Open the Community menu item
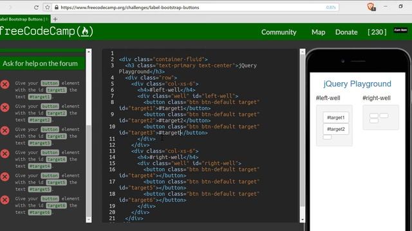 pyautogui.click(x=279, y=32)
